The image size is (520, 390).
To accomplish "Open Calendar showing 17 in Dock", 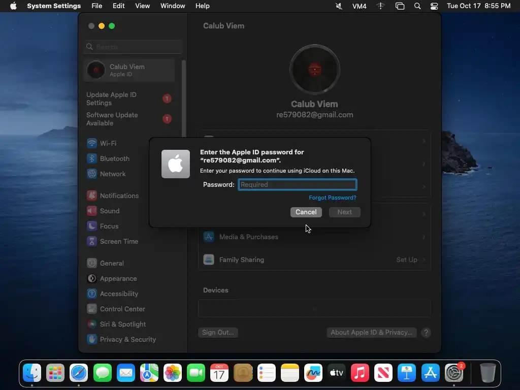I will (219, 373).
